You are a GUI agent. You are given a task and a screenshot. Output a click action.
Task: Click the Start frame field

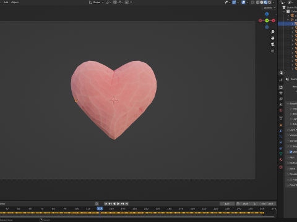tap(249, 203)
